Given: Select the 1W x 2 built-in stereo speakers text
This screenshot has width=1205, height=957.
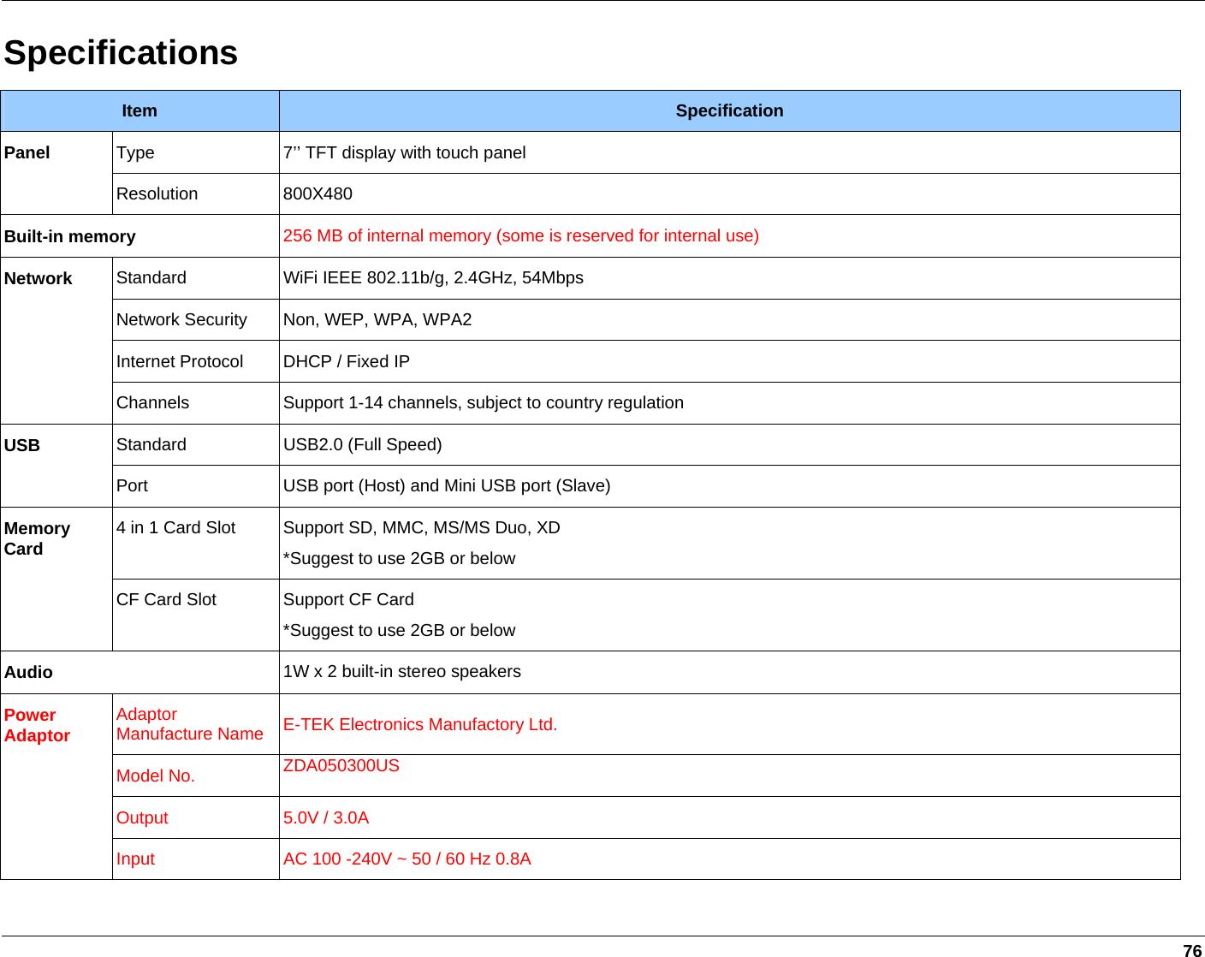Looking at the screenshot, I should pyautogui.click(x=402, y=671).
